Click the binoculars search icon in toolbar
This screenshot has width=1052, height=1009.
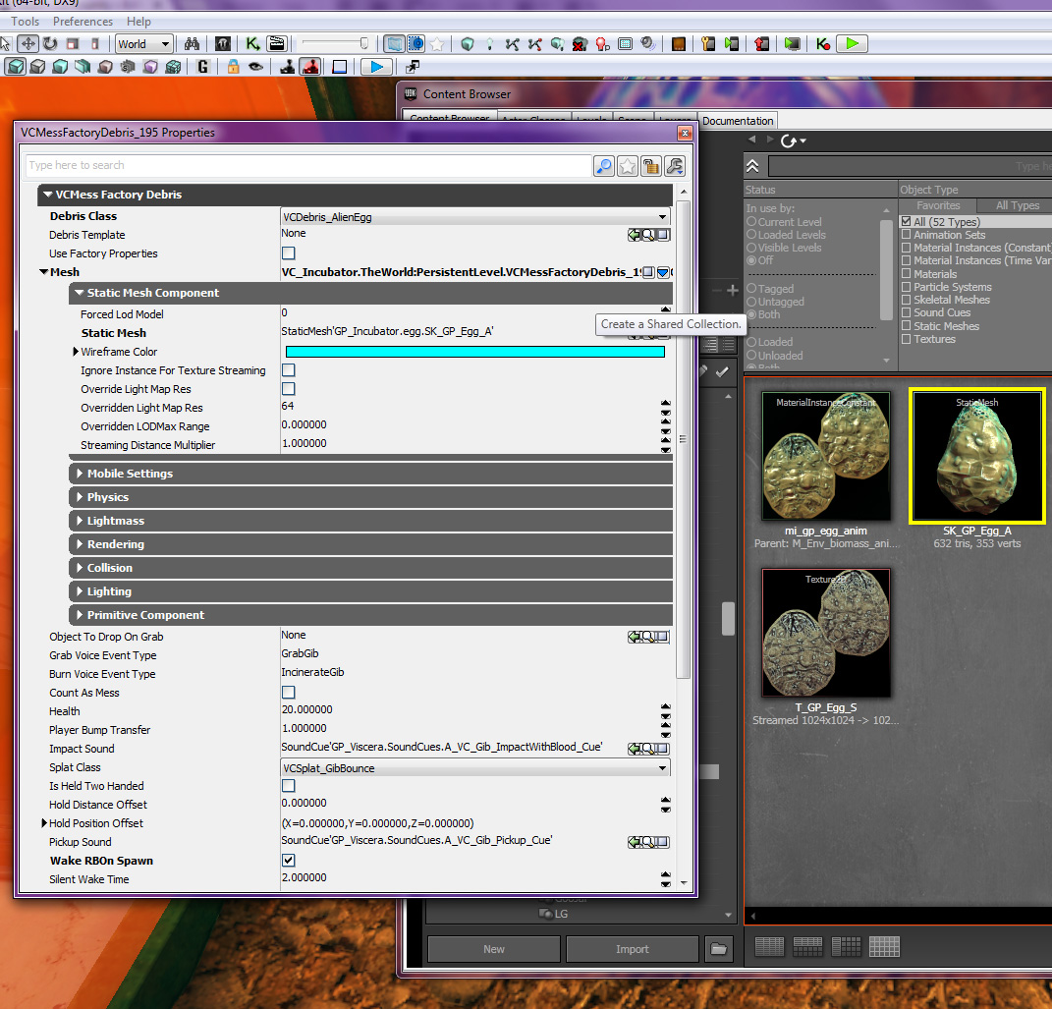pyautogui.click(x=193, y=44)
